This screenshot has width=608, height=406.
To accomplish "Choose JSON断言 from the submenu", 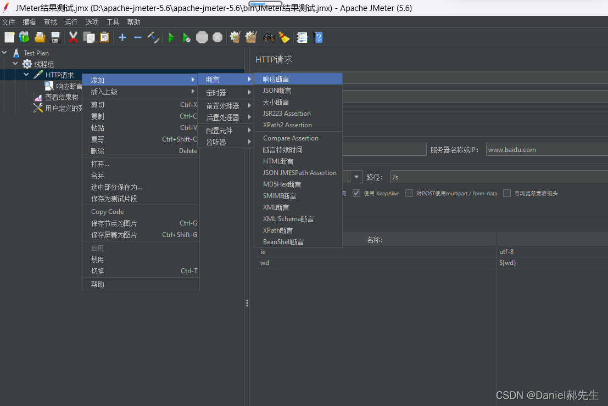I will tap(298, 91).
